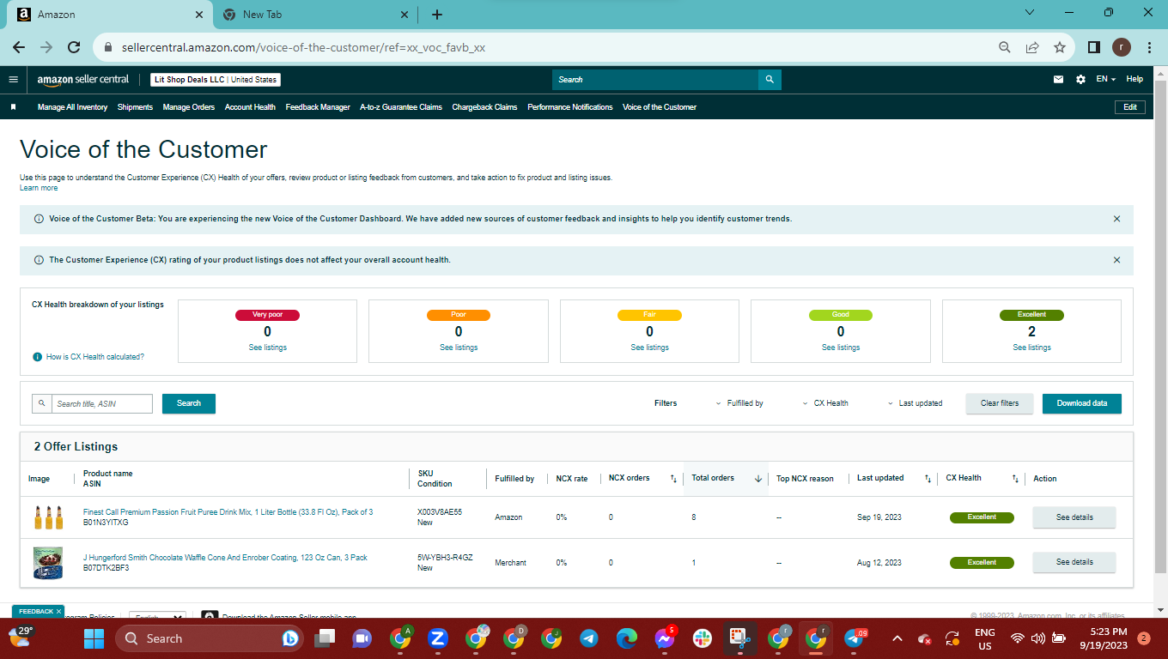The height and width of the screenshot is (659, 1168).
Task: Click the Finest Call product thumbnail image
Action: click(x=48, y=517)
